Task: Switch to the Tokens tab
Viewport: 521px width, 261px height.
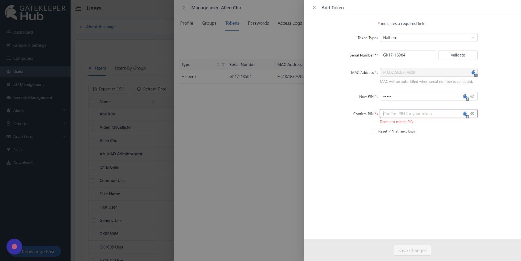Action: [x=232, y=23]
